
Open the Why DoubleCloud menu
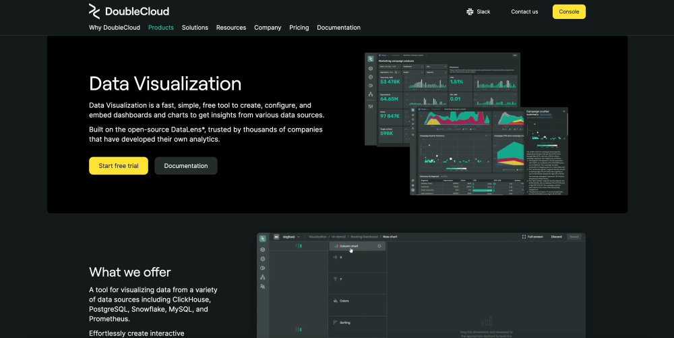pyautogui.click(x=114, y=28)
